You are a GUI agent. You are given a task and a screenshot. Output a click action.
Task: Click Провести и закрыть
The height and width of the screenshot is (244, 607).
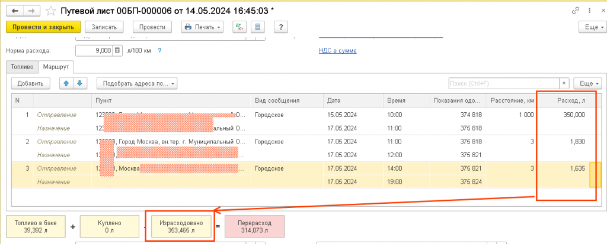click(43, 27)
